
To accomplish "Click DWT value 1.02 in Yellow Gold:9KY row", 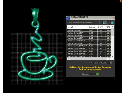I will point(101,30).
